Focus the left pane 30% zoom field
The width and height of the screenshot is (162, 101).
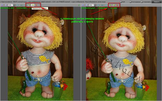coord(10,5)
